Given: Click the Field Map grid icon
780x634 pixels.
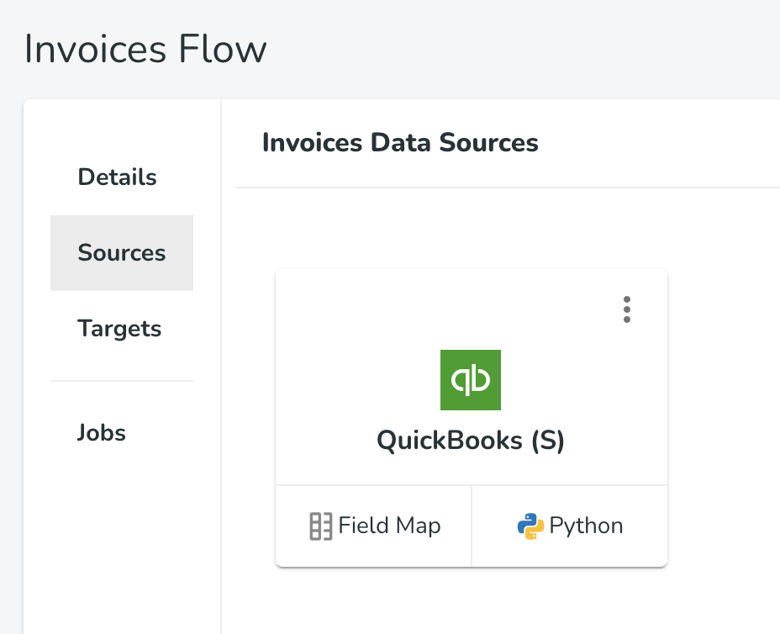Looking at the screenshot, I should tap(320, 526).
